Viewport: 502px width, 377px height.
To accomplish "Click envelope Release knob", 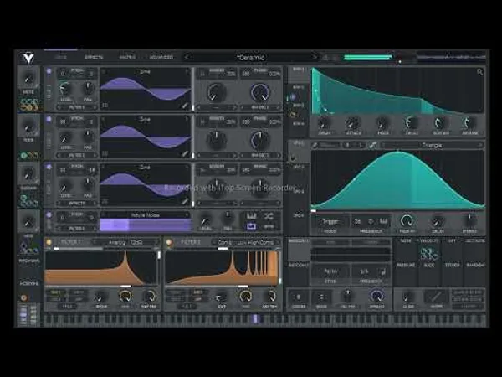I will (469, 123).
